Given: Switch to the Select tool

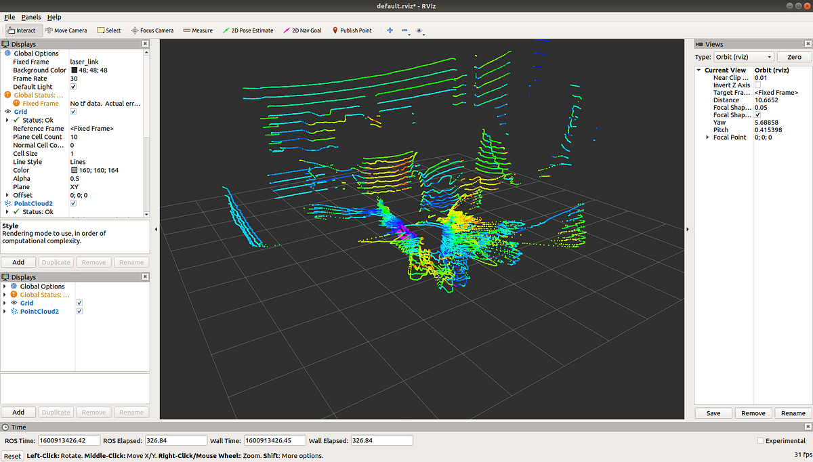Looking at the screenshot, I should pyautogui.click(x=108, y=30).
